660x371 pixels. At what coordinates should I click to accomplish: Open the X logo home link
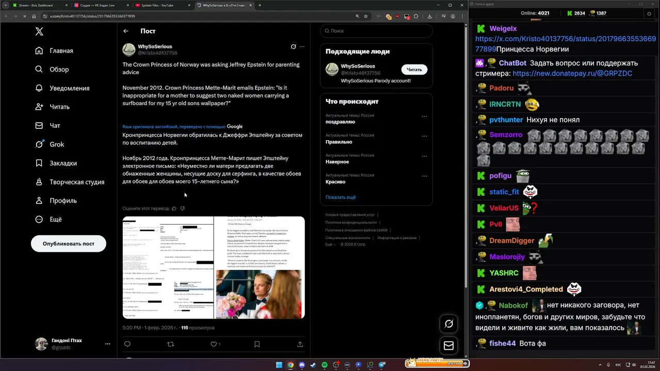(x=39, y=31)
